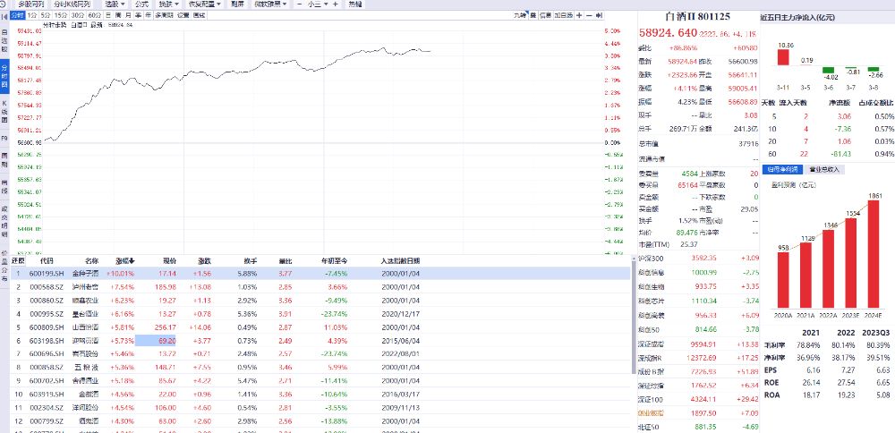Toggle the 30分 period view
The height and width of the screenshot is (433, 895).
[78, 16]
